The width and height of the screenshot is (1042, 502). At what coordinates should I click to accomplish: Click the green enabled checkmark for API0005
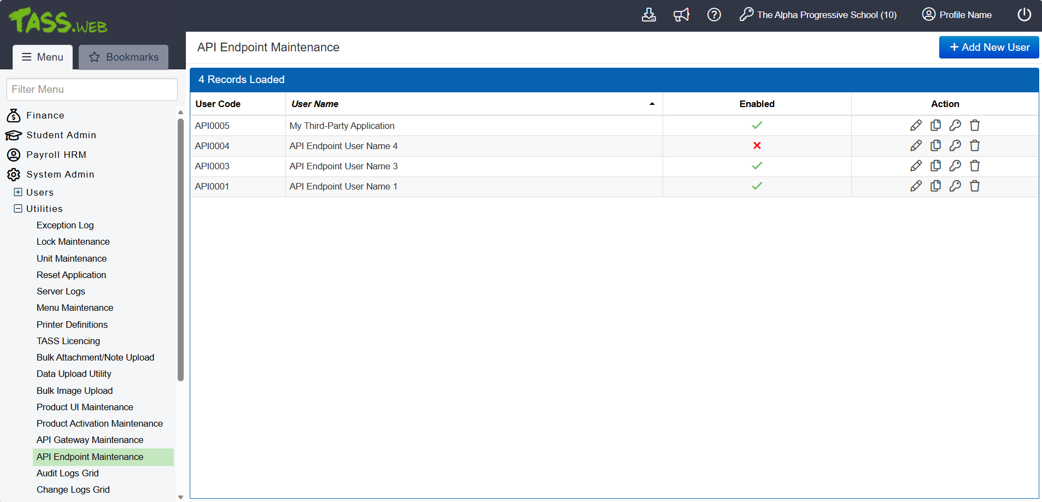click(x=757, y=126)
